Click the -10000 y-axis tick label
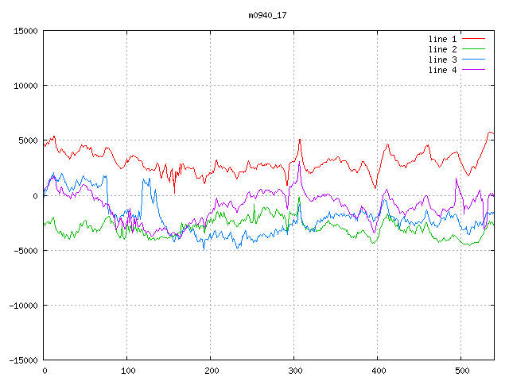The image size is (509, 381). tap(23, 305)
